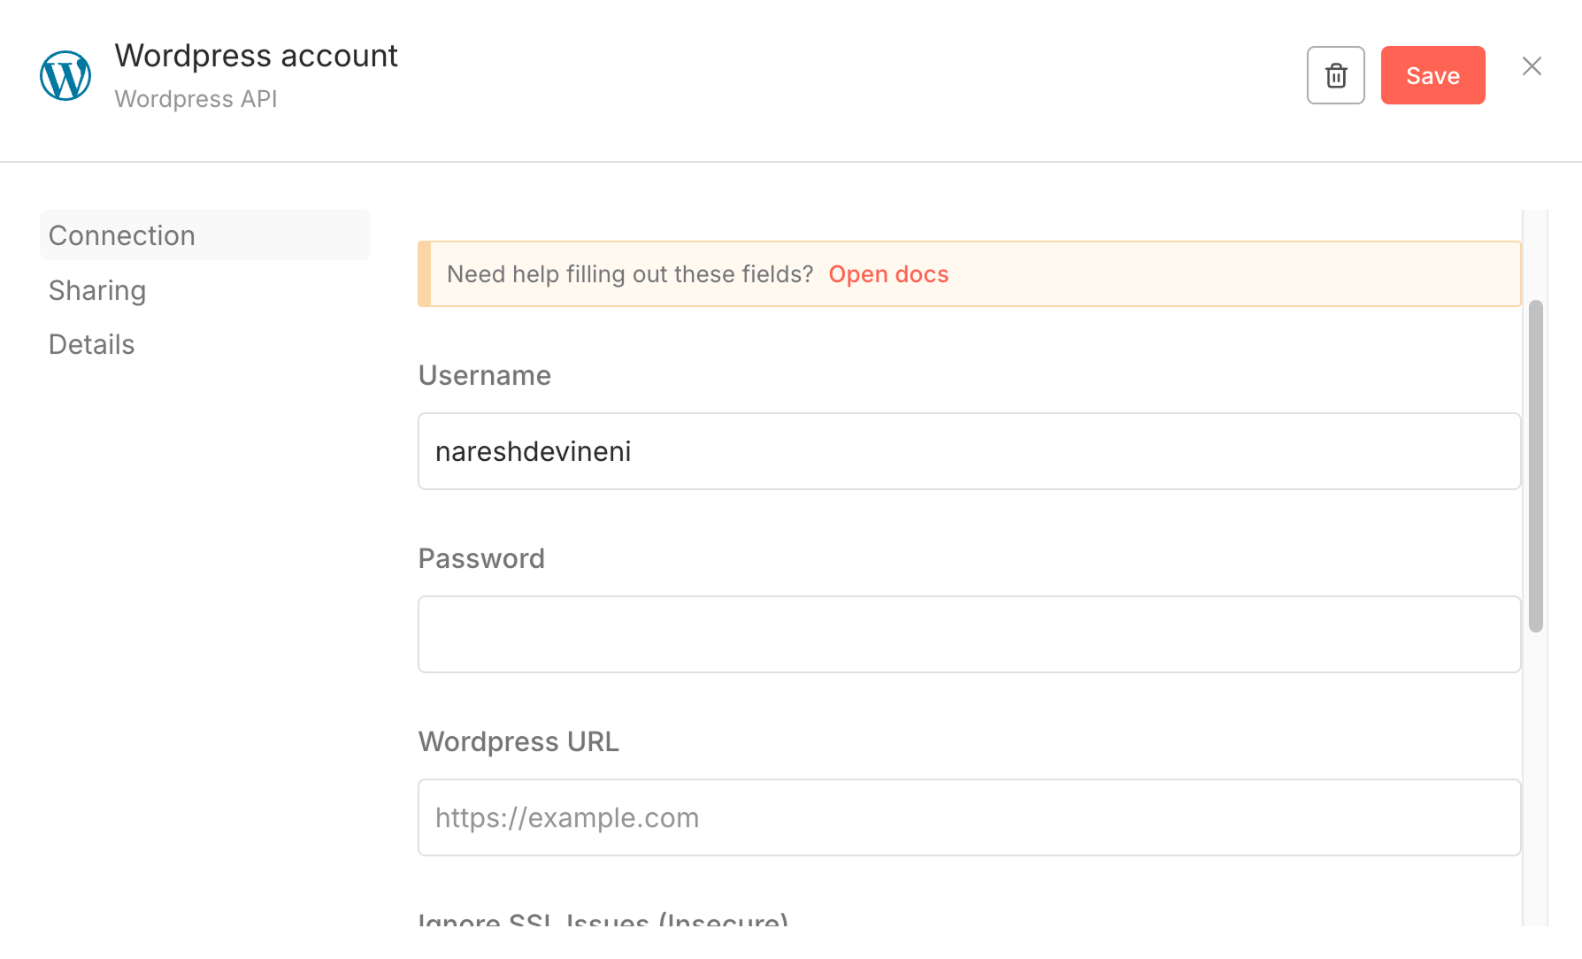This screenshot has width=1582, height=959.
Task: Open the docs link in the help banner
Action: point(888,274)
